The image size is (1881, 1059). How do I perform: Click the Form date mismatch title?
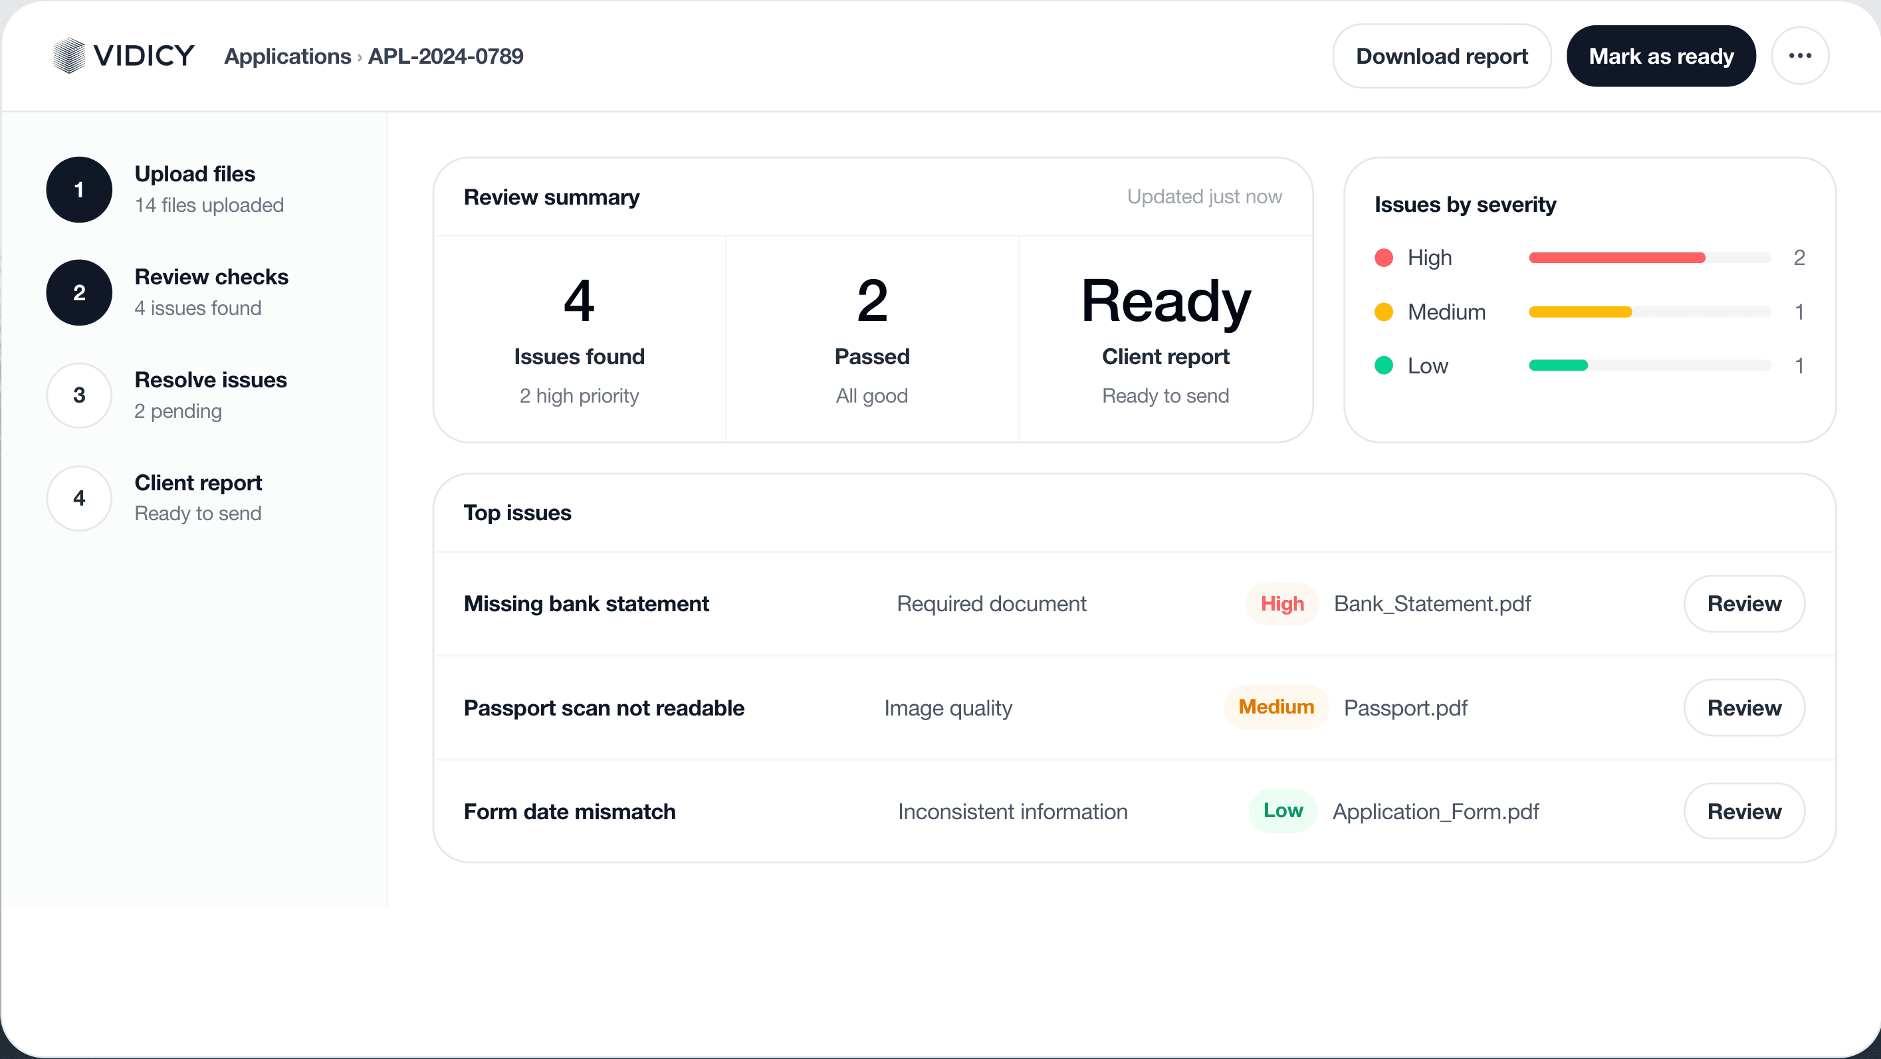click(570, 812)
